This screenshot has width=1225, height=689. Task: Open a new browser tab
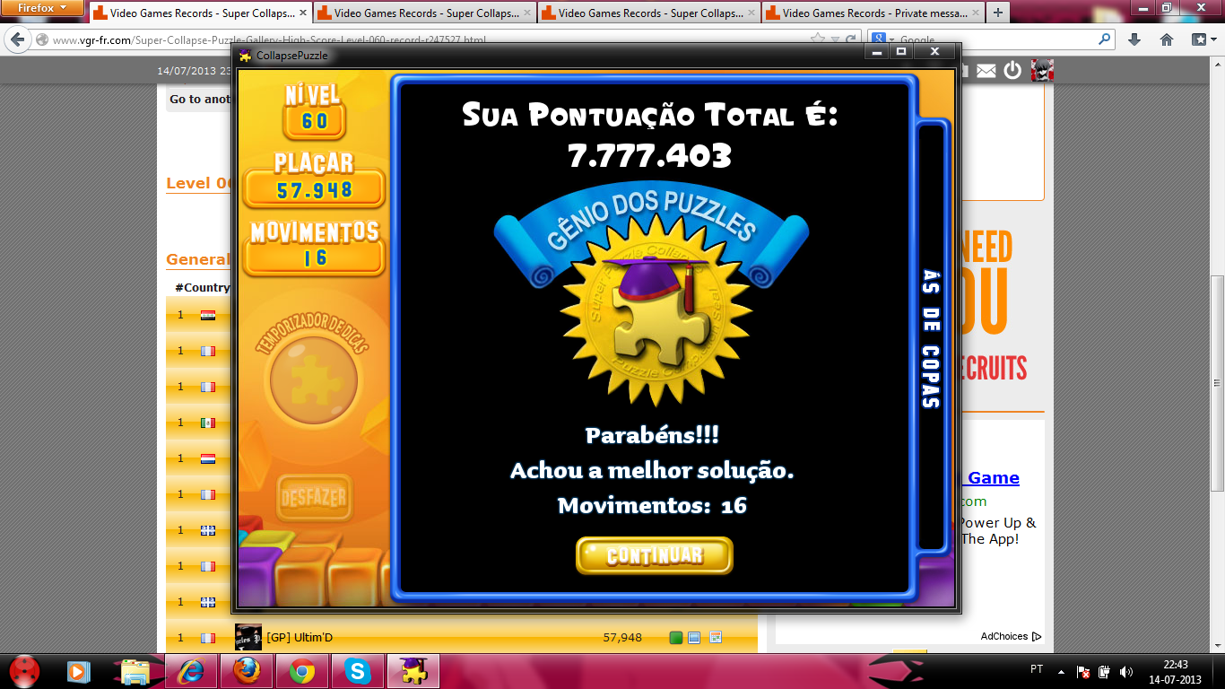pos(997,13)
